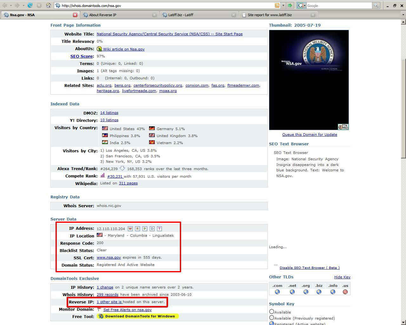Click the RSS feed icon in address bar
The height and width of the screenshot is (325, 406).
(x=277, y=5)
